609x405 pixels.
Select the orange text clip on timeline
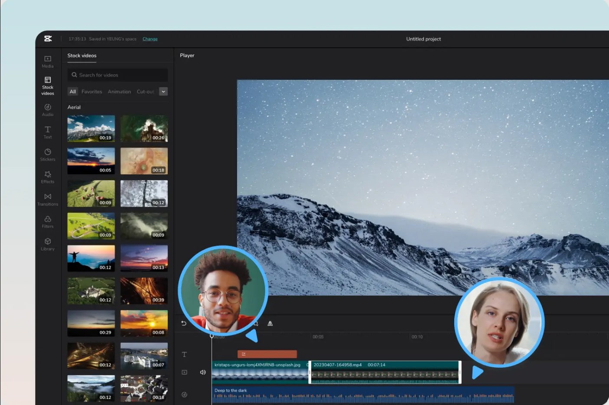(267, 354)
